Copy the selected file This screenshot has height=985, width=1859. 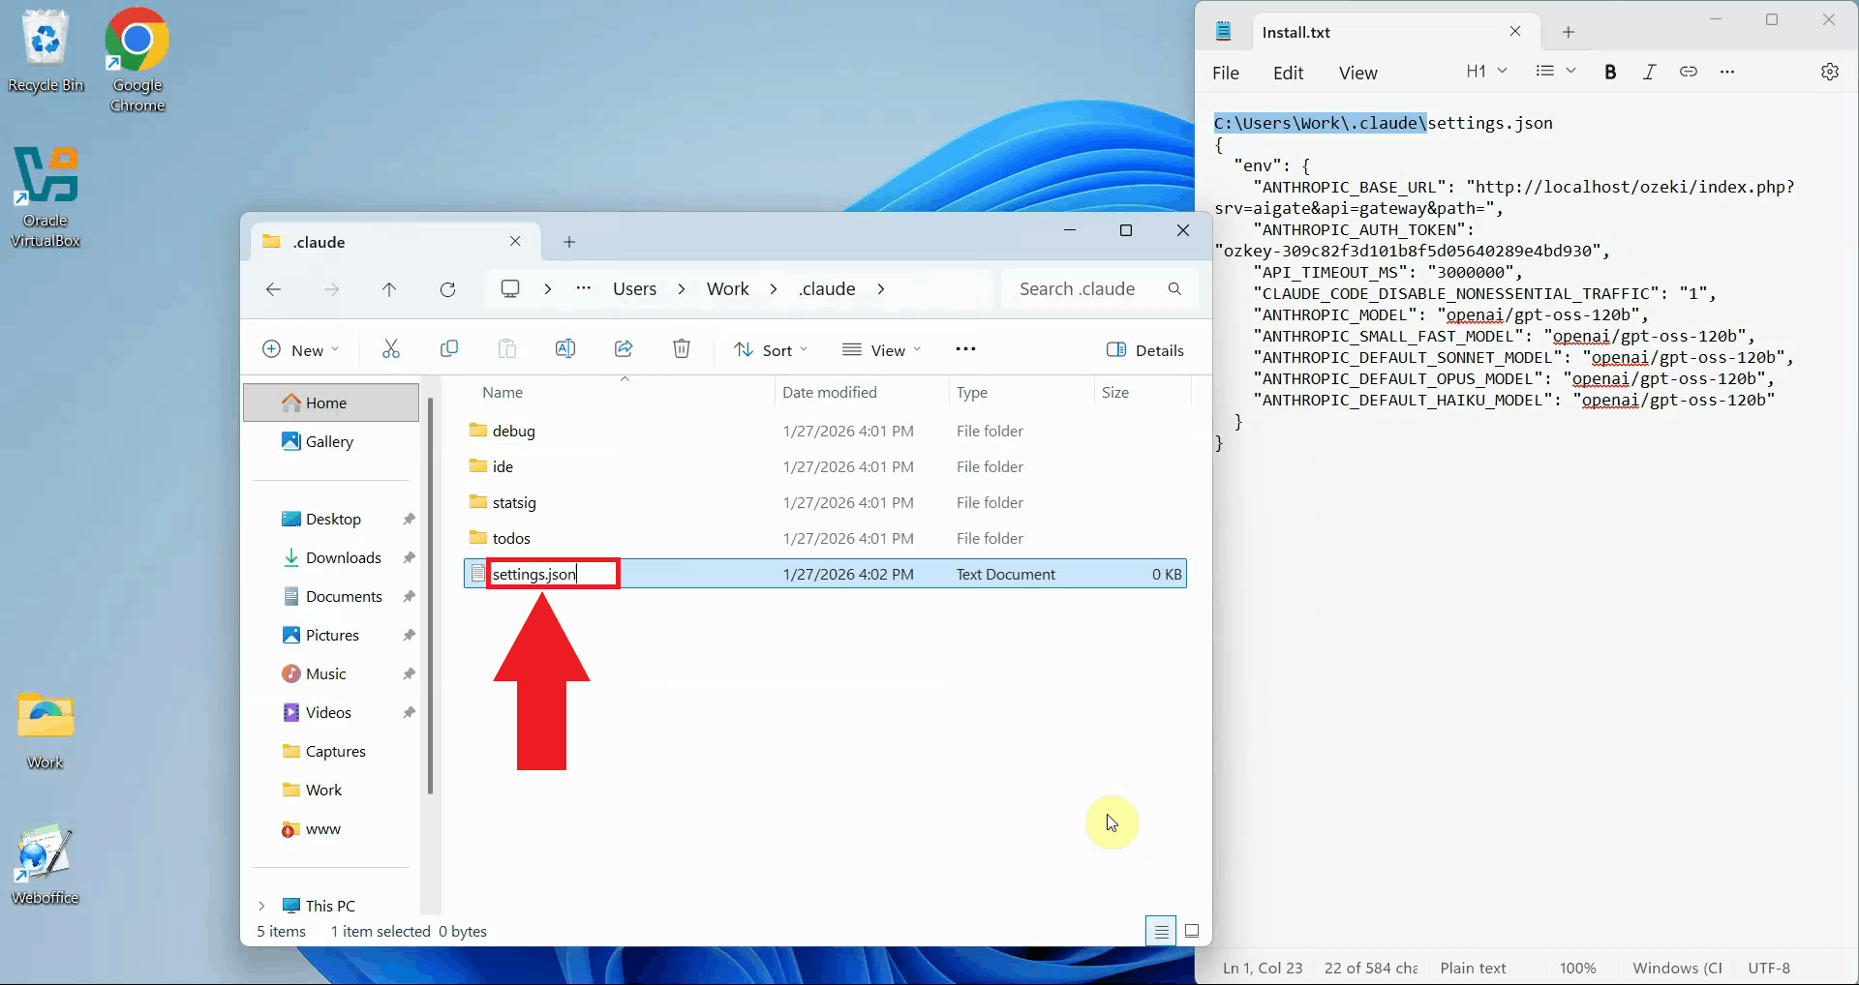click(x=449, y=349)
